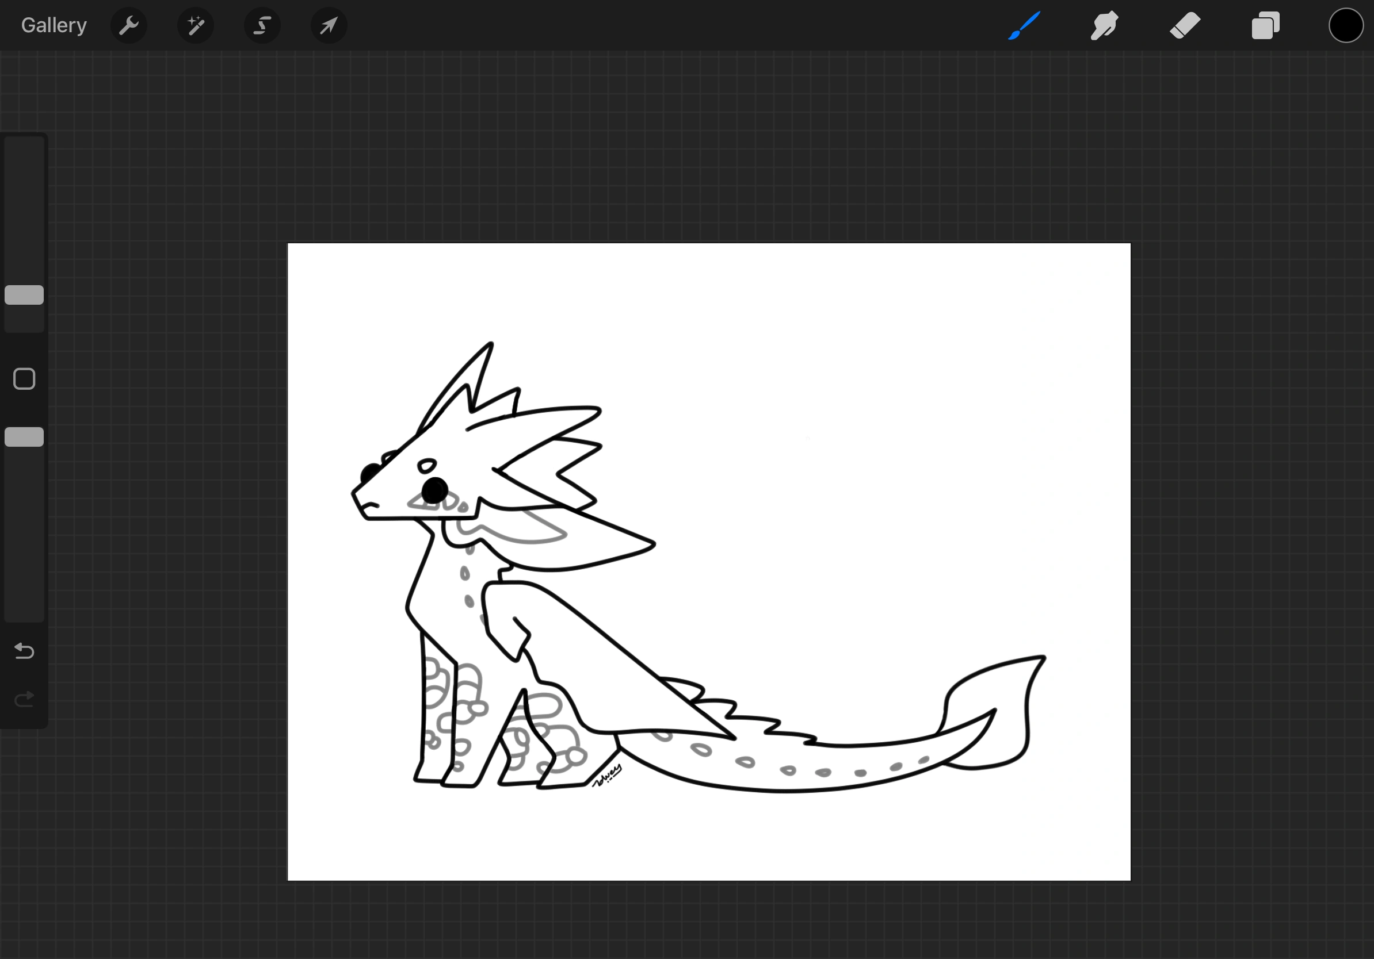Select the Transform tool (arrow icon)
1374x959 pixels.
[x=329, y=25]
